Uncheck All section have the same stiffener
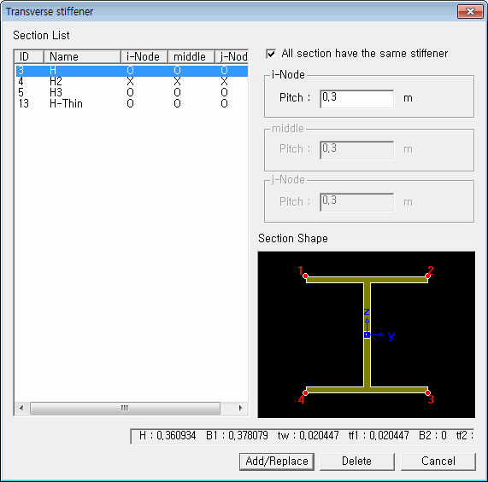Screen dimensions: 488x482 click(271, 54)
